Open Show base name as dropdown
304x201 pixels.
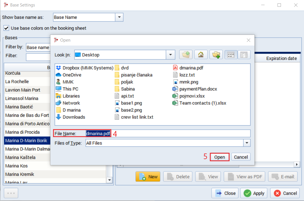click(119, 17)
